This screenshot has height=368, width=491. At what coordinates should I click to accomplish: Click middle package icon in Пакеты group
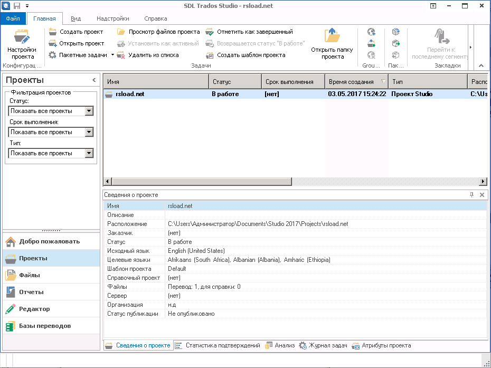click(396, 43)
